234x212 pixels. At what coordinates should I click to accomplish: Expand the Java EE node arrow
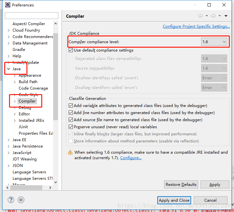[x=8, y=140]
